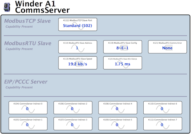Open the ModbusRTU Slave Speed tile
The image size is (191, 134).
78,63
